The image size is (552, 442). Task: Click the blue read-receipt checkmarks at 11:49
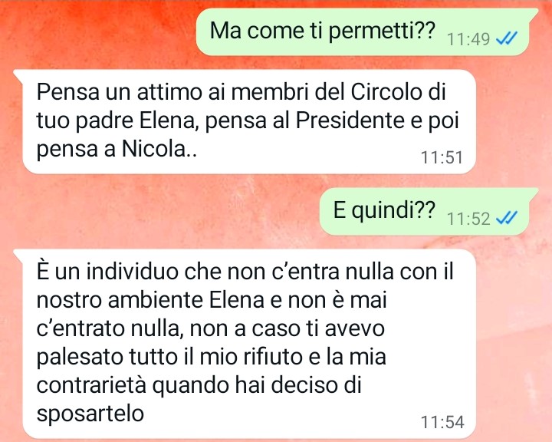click(507, 38)
